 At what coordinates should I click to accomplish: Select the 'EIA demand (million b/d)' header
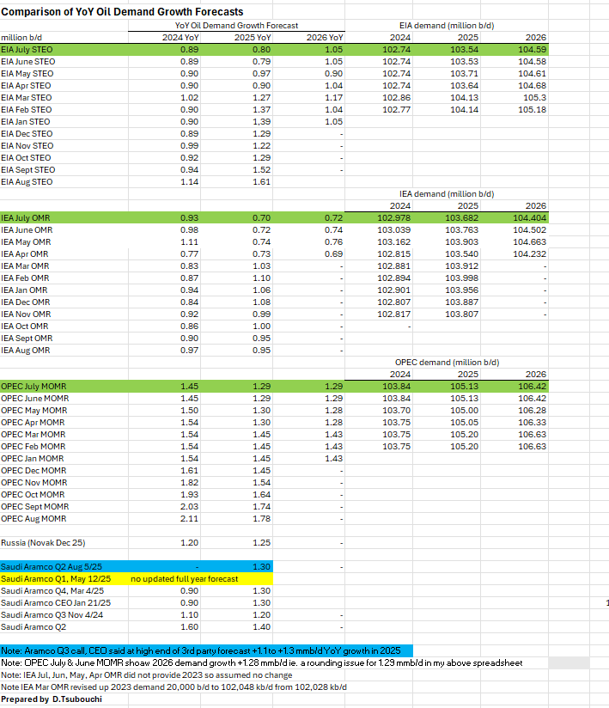tap(447, 26)
